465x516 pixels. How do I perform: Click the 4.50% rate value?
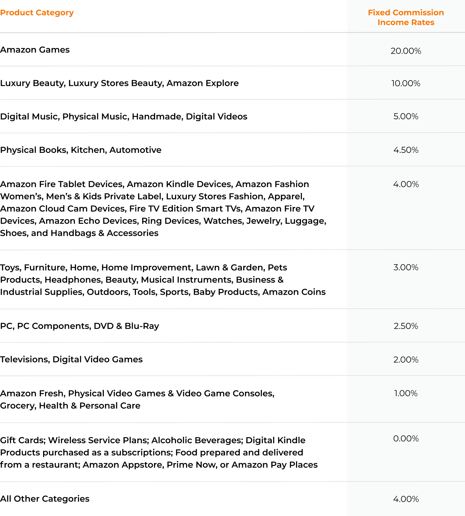[406, 150]
